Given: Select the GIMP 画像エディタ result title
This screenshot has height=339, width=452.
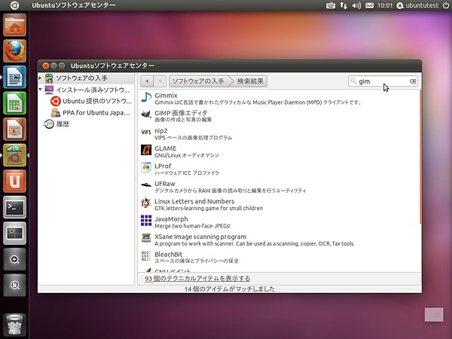Looking at the screenshot, I should click(181, 113).
